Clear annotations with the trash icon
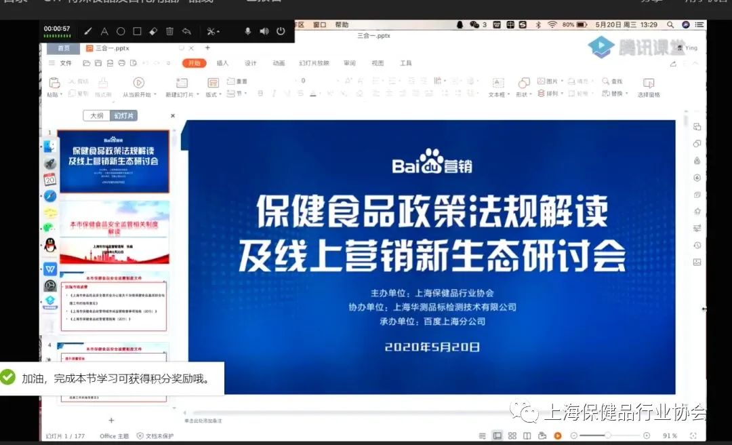732x445 pixels. point(169,31)
